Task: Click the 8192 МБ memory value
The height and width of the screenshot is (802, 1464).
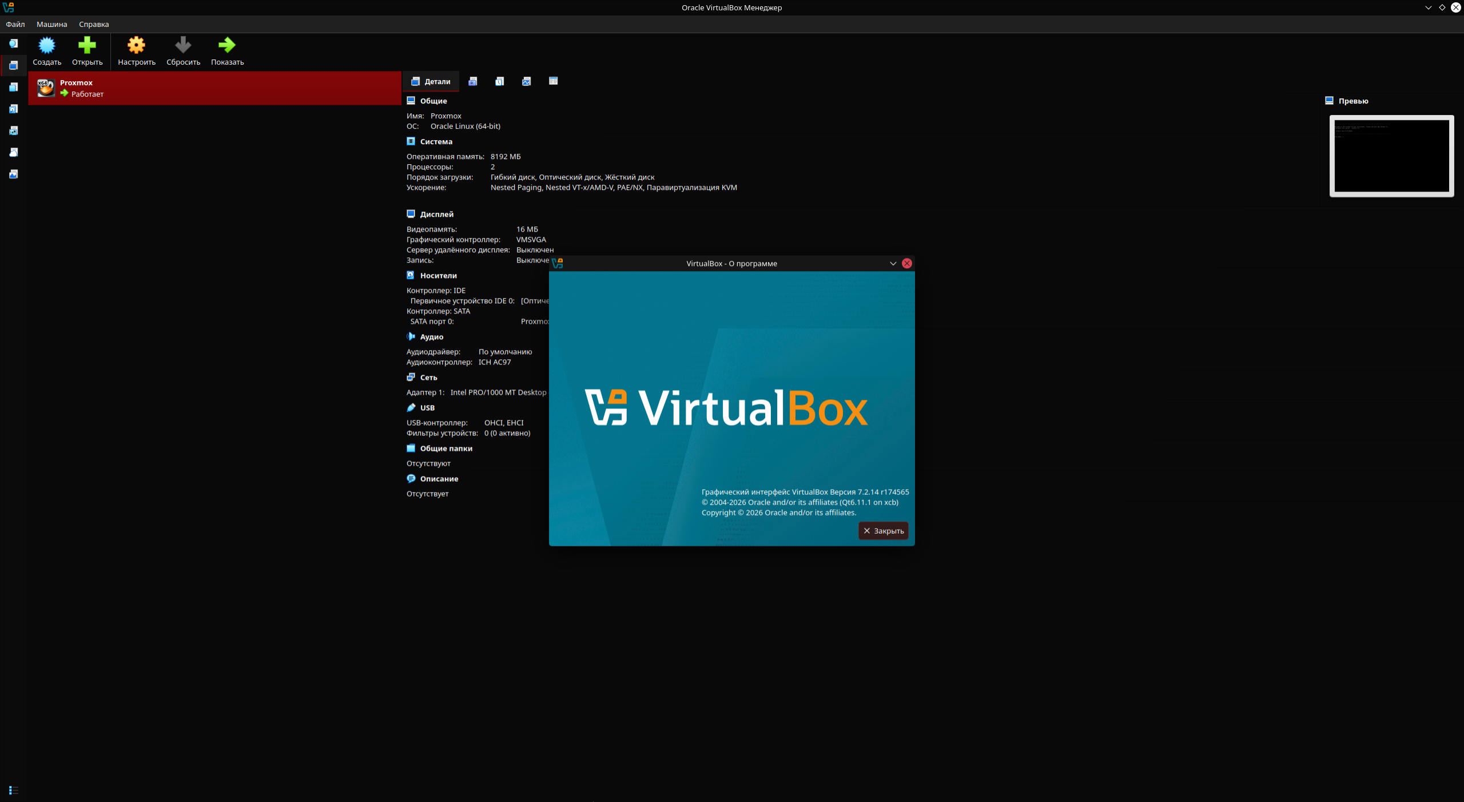Action: pyautogui.click(x=506, y=156)
